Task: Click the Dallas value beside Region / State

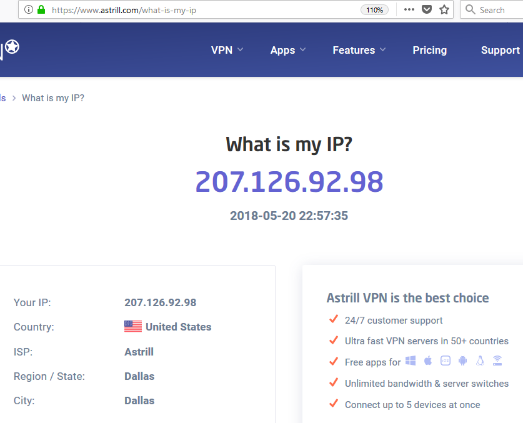Action: [x=139, y=376]
